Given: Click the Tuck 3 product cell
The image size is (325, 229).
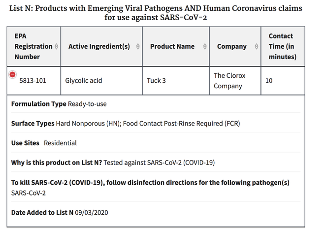Looking at the screenshot, I should click(158, 80).
